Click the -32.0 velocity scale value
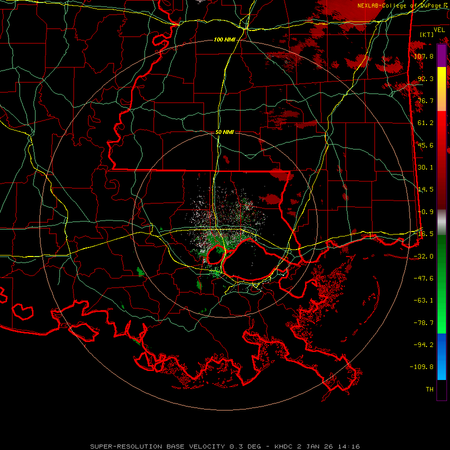450x450 pixels. [423, 256]
